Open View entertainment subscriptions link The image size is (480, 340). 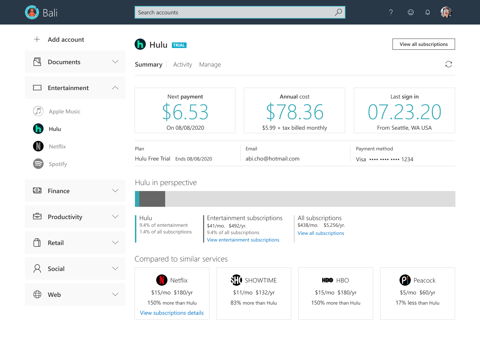(x=243, y=240)
